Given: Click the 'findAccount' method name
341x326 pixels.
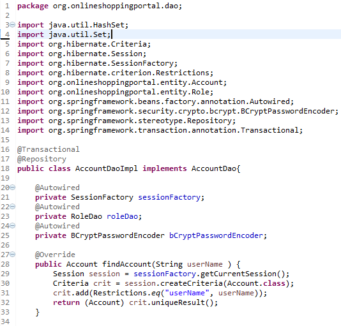Looking at the screenshot, I should 126,264.
